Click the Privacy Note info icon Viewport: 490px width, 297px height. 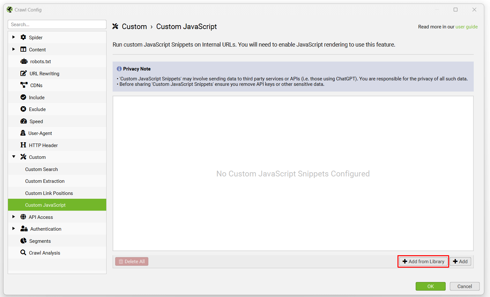coord(119,69)
